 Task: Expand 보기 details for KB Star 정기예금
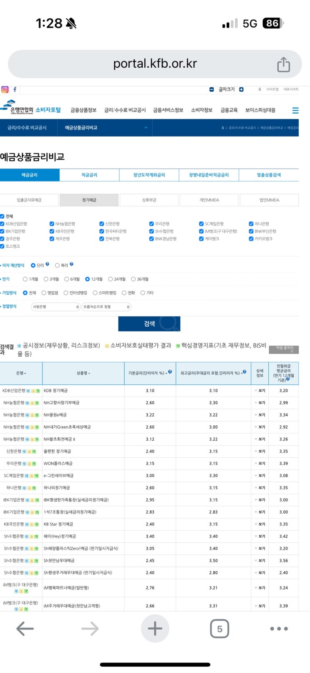pyautogui.click(x=260, y=524)
